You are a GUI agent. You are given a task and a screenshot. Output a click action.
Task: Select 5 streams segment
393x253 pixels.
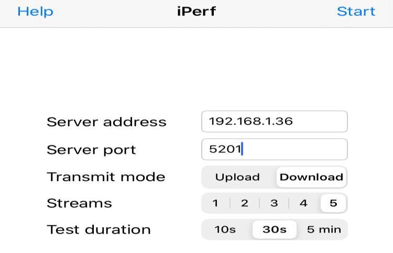(333, 203)
